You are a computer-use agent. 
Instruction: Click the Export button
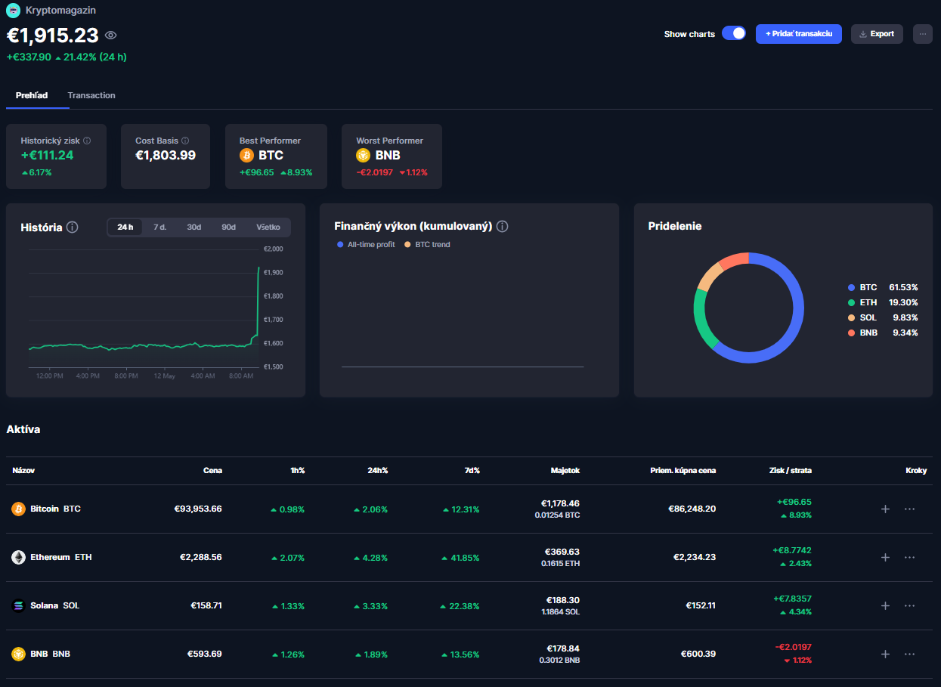(877, 34)
